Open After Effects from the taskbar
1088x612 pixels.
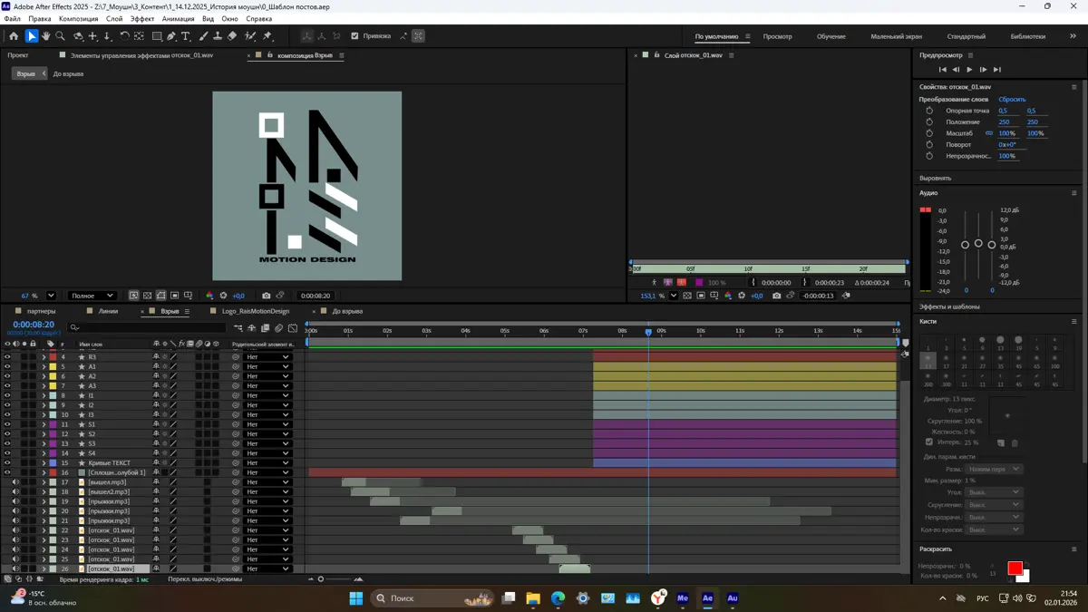click(x=707, y=598)
